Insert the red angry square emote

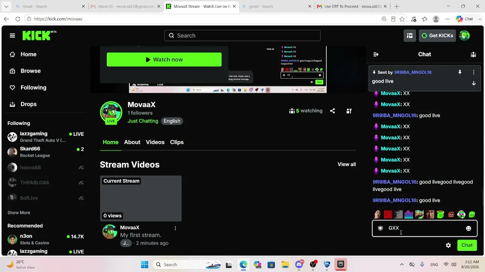[x=451, y=215]
